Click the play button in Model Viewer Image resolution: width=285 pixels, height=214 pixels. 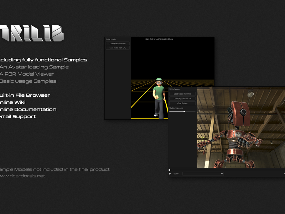click(170, 174)
